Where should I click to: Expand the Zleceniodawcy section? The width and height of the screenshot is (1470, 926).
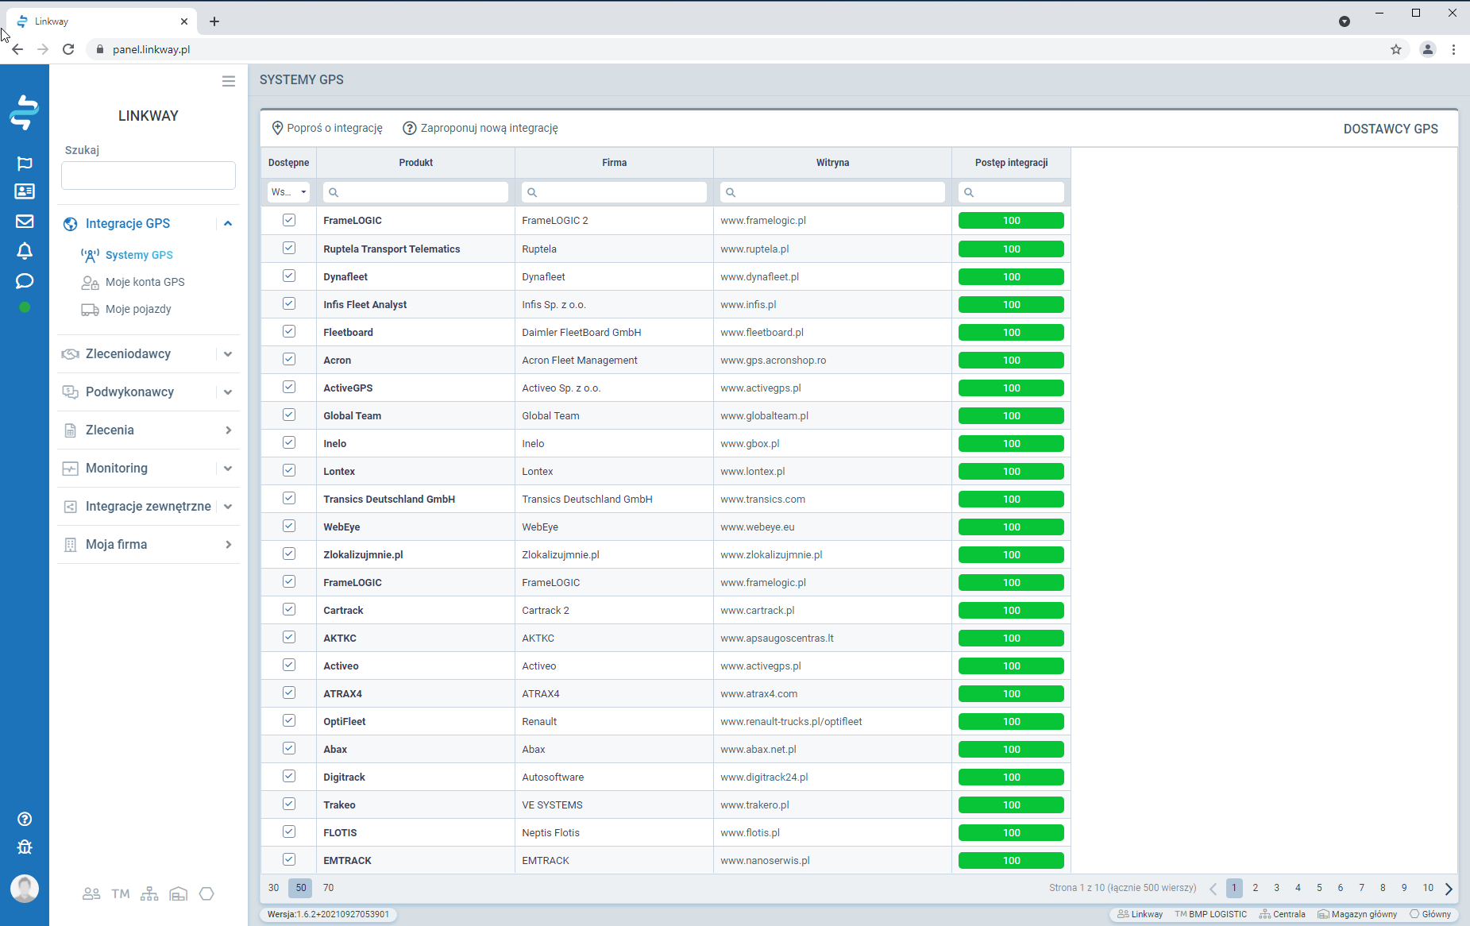click(228, 354)
